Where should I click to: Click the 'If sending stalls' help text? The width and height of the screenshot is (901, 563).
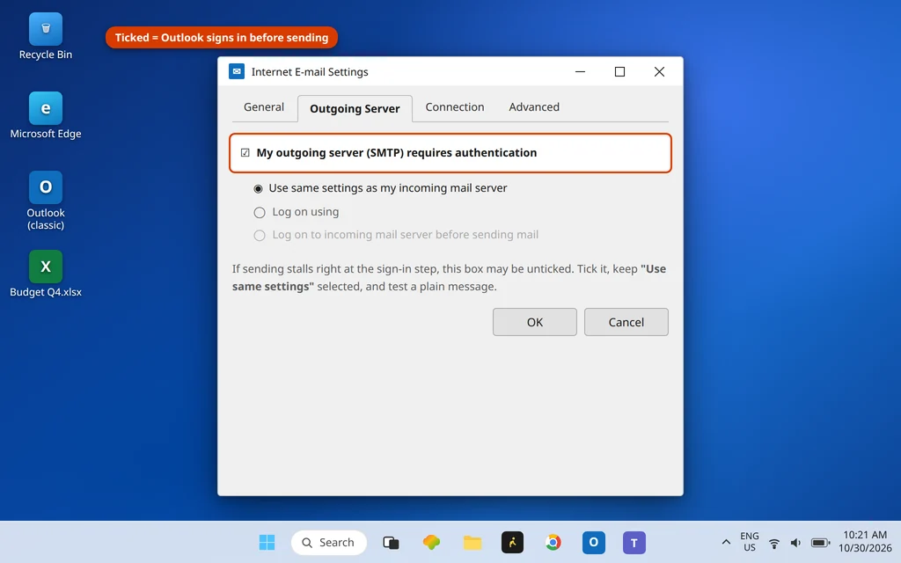[x=450, y=277]
